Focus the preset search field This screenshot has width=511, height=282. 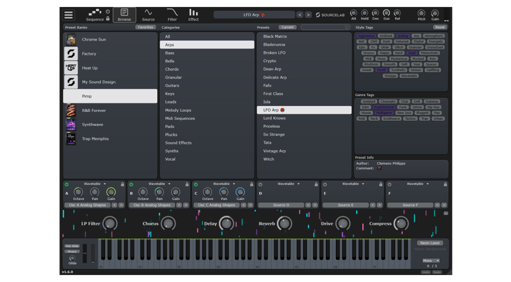pyautogui.click(x=325, y=27)
